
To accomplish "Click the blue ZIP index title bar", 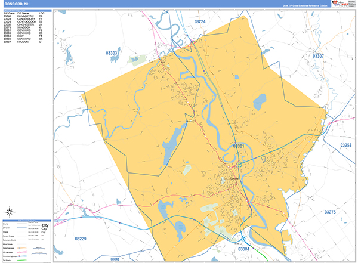I will click(27, 11).
